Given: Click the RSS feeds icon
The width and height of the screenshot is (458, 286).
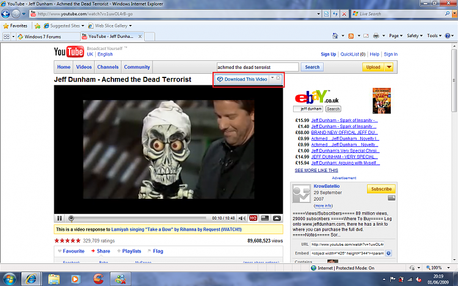Looking at the screenshot, I should 351,35.
